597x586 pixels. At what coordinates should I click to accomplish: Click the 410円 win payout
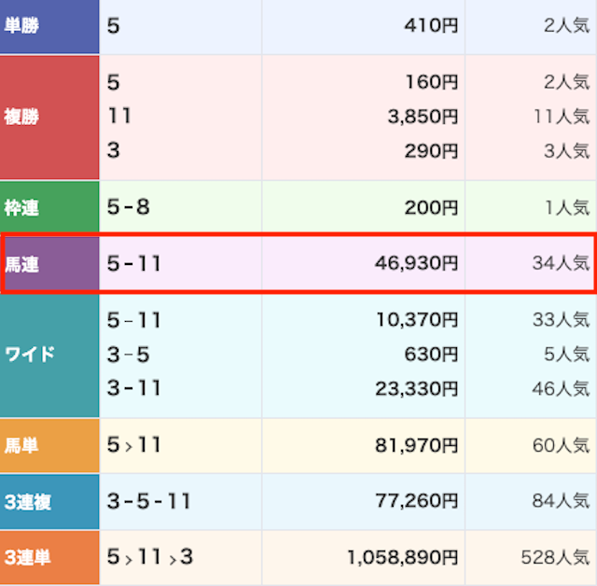tap(431, 26)
